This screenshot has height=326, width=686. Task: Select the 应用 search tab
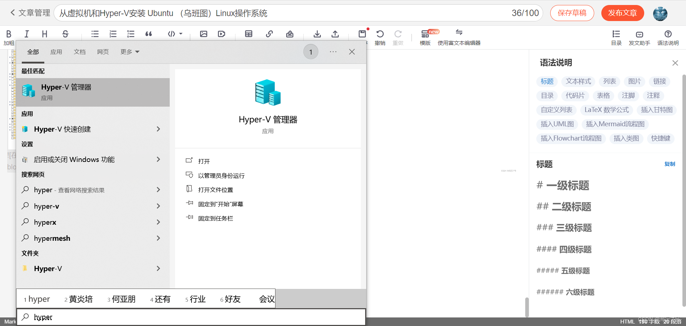pos(56,52)
